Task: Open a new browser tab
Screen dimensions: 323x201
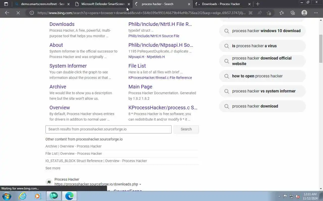Action: coord(258,4)
